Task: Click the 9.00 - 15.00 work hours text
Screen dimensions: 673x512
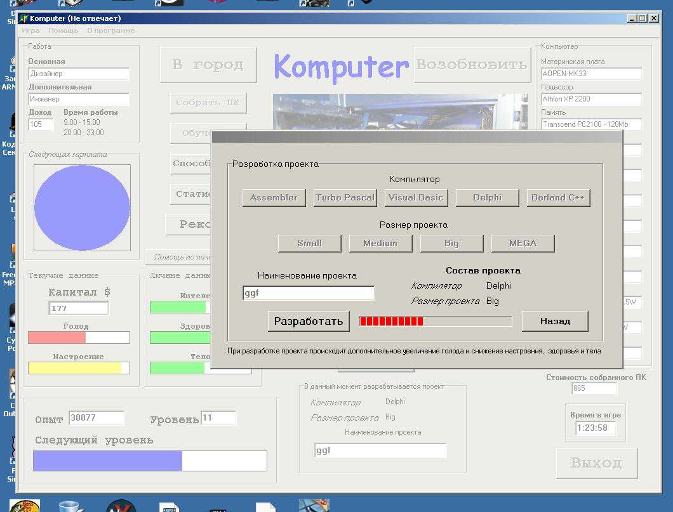Action: coord(81,122)
